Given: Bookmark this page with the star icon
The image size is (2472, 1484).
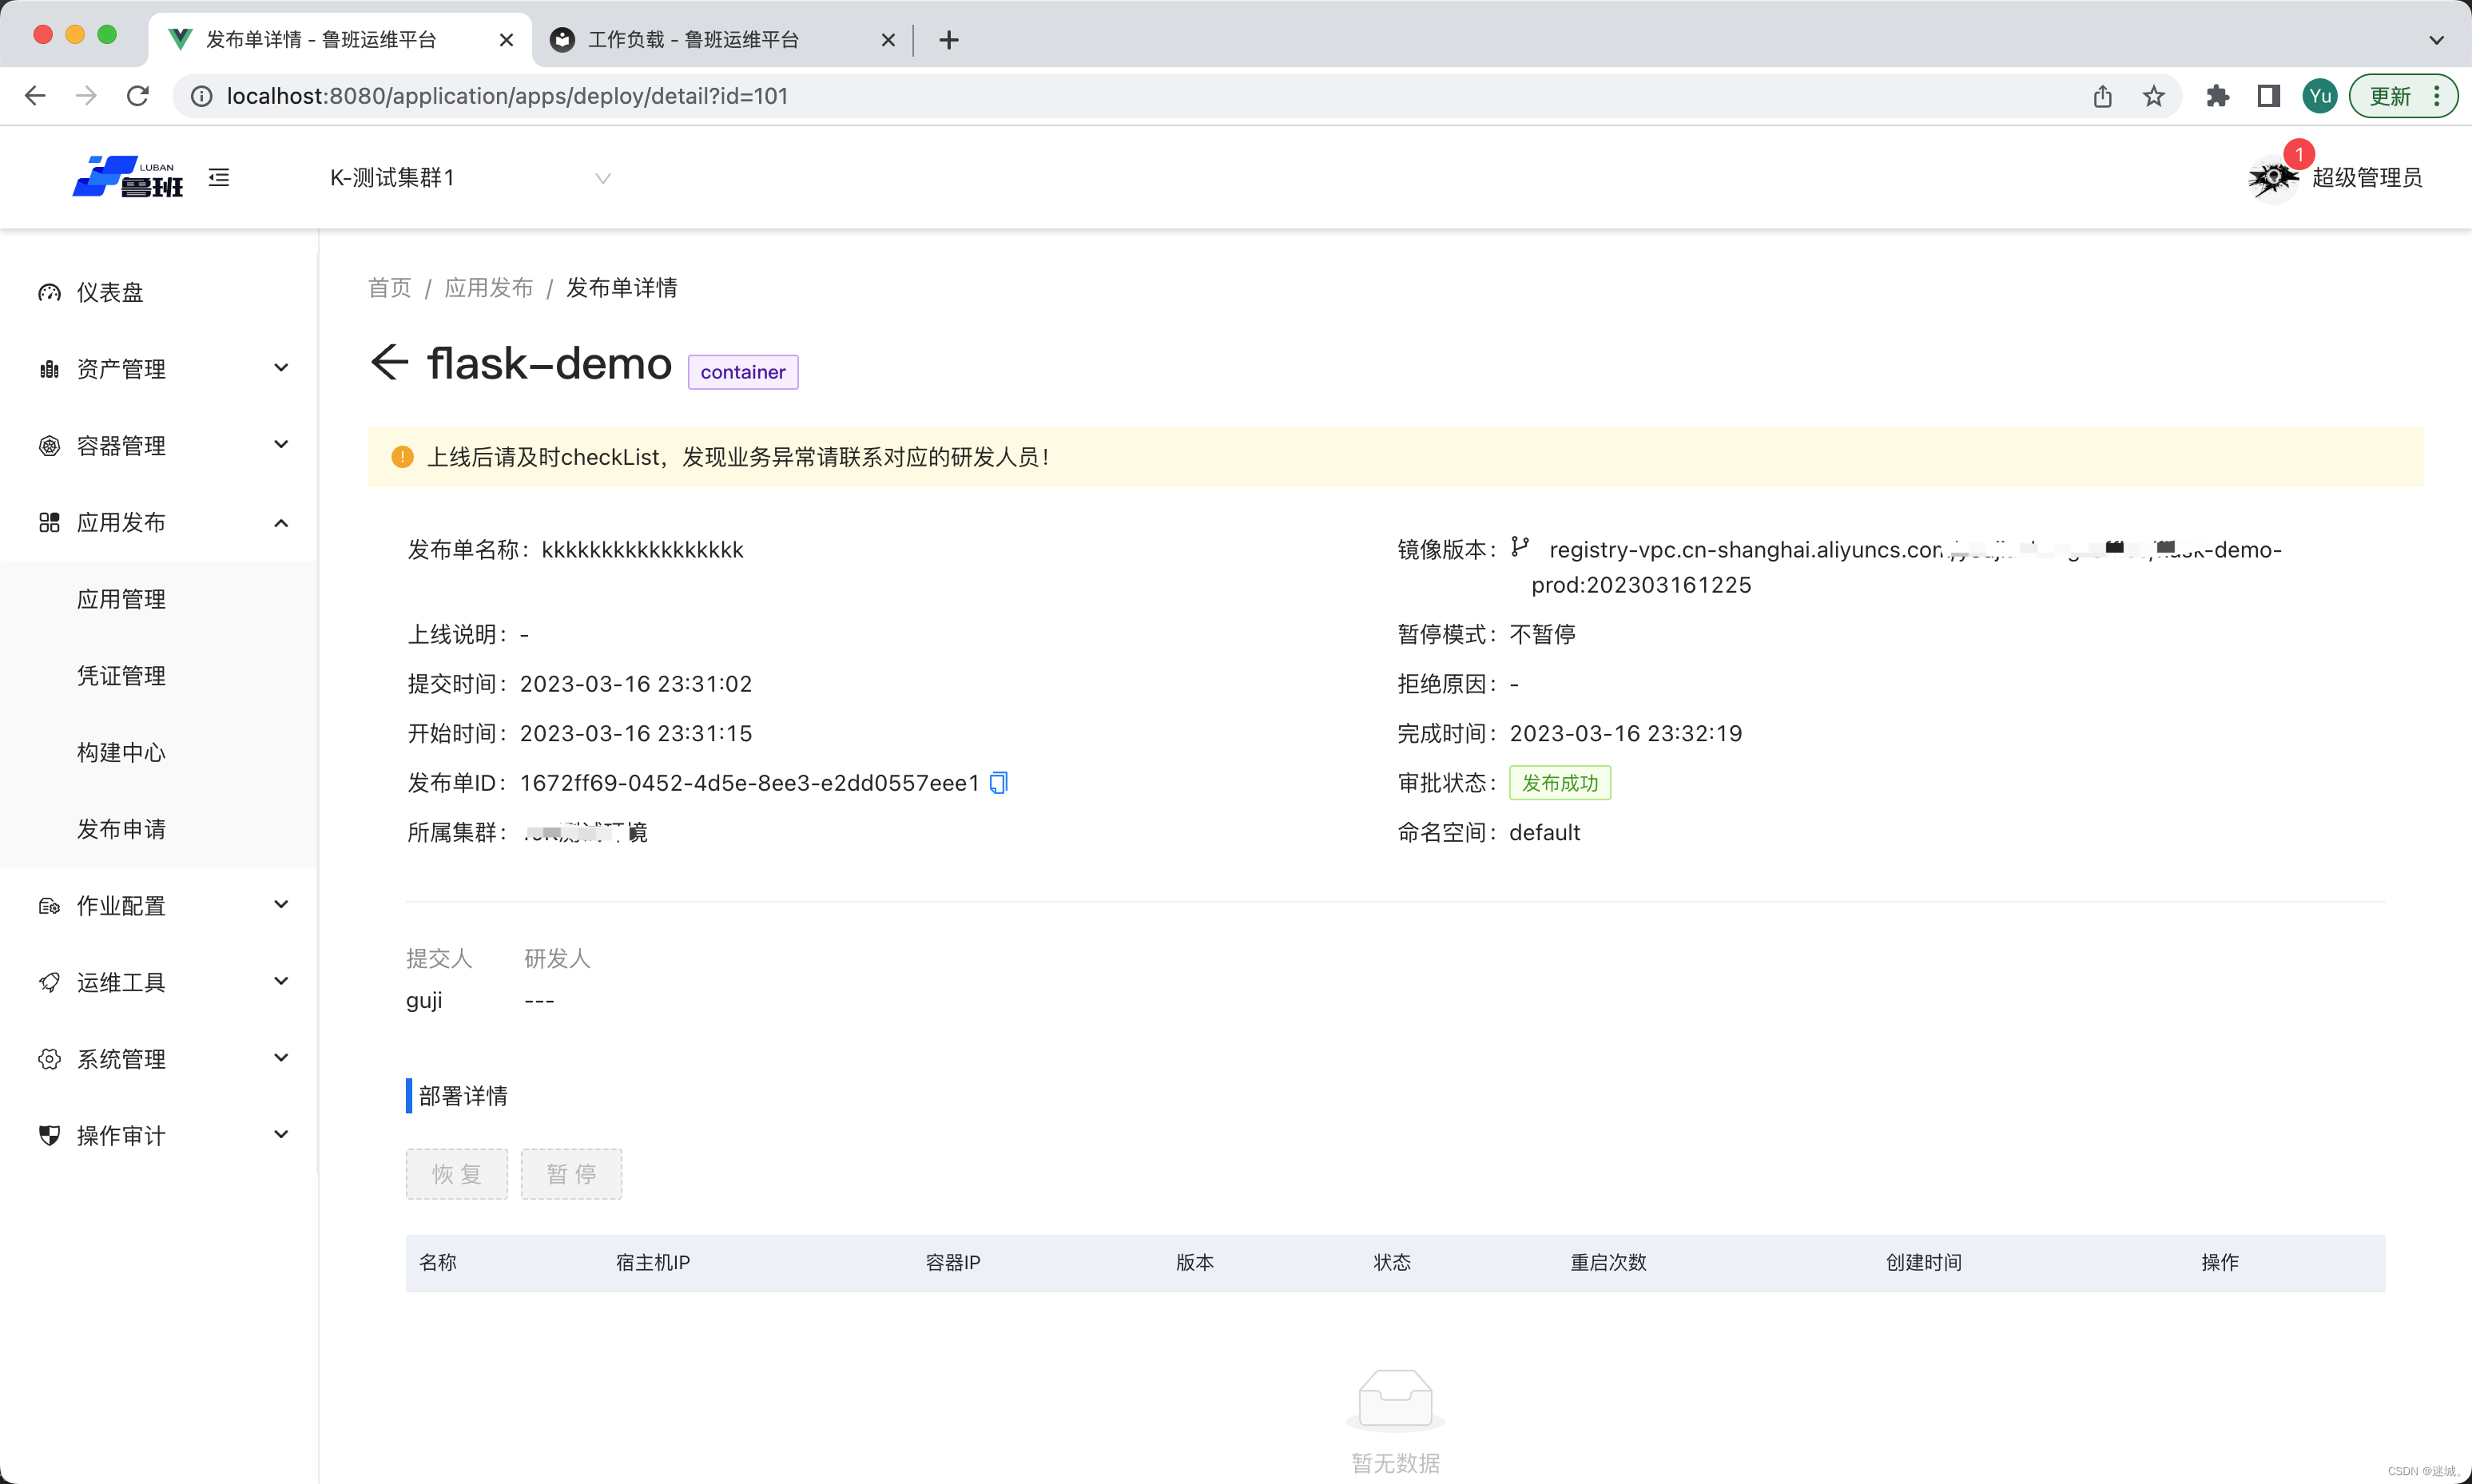Looking at the screenshot, I should (x=2153, y=96).
